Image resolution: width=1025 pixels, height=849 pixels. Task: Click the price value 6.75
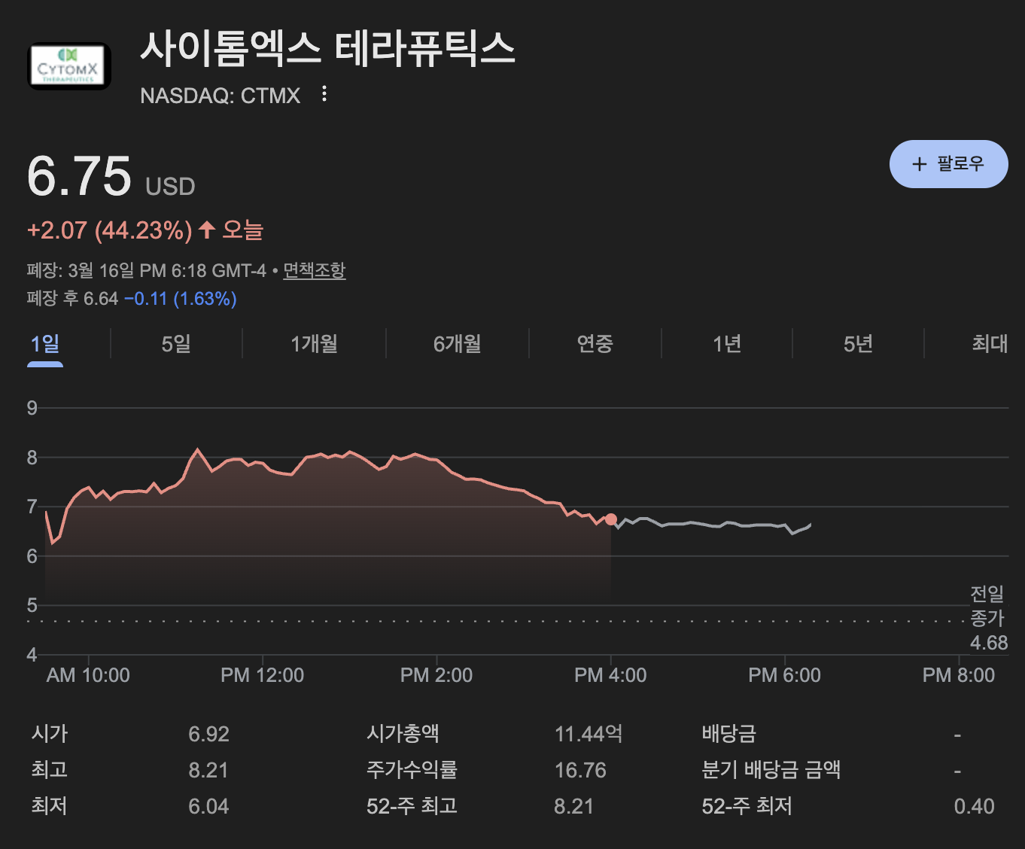[x=79, y=176]
